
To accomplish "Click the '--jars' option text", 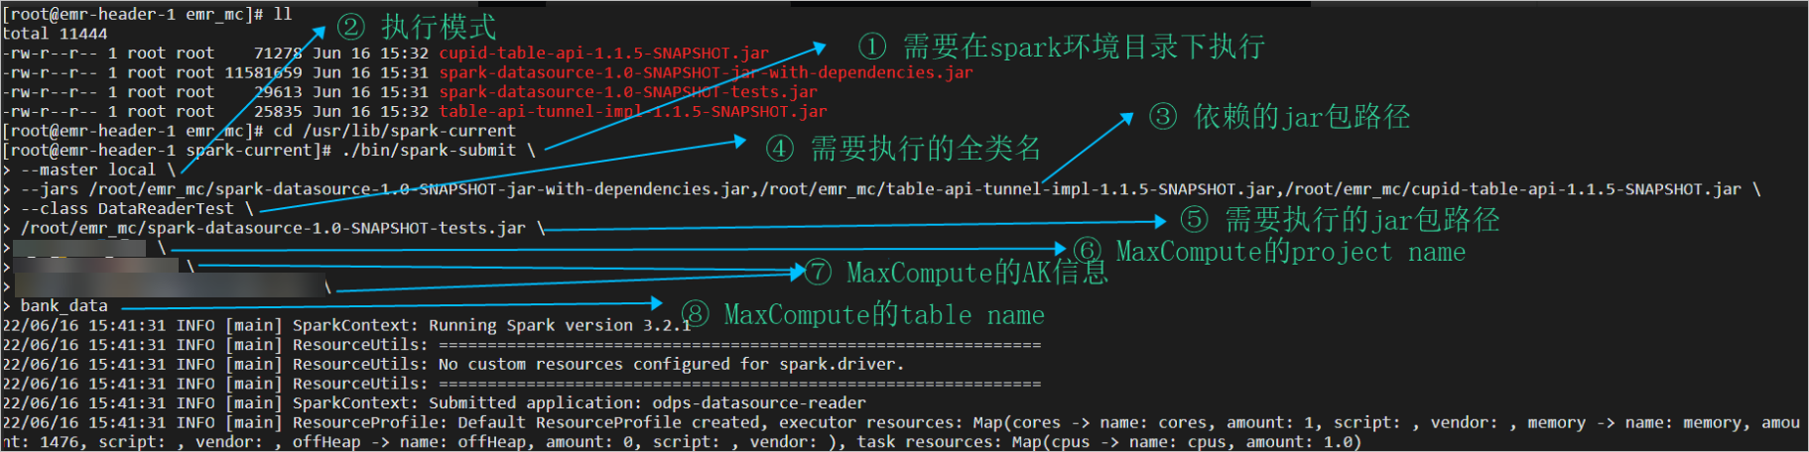I will coord(49,189).
